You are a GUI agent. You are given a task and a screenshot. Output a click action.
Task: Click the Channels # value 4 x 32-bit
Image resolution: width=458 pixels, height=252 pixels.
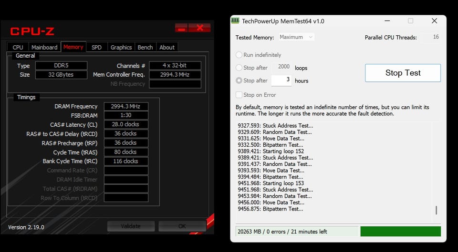(x=175, y=66)
